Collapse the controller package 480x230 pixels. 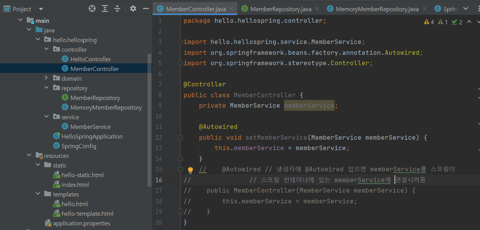pyautogui.click(x=46, y=49)
